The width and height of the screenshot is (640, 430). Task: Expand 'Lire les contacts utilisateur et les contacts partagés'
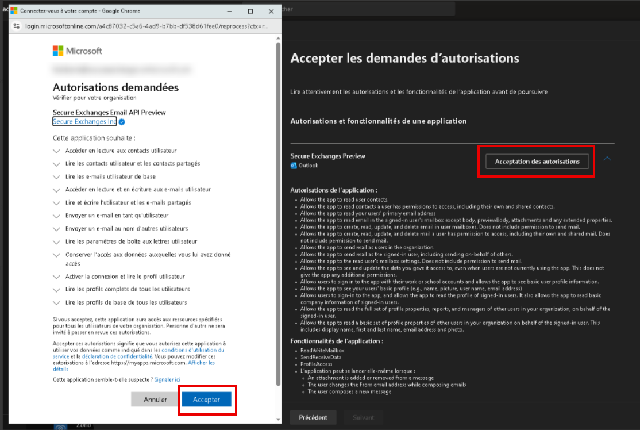tap(56, 164)
